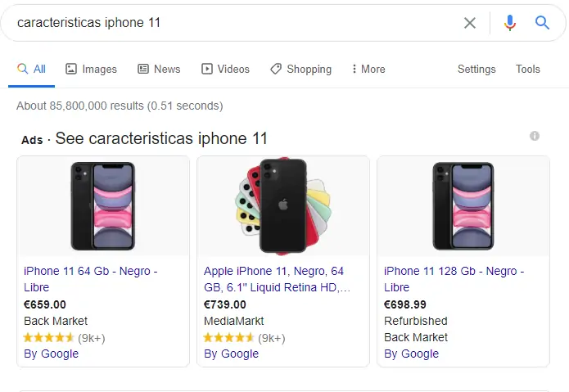
Task: Click the ads info icon
Action: point(535,136)
